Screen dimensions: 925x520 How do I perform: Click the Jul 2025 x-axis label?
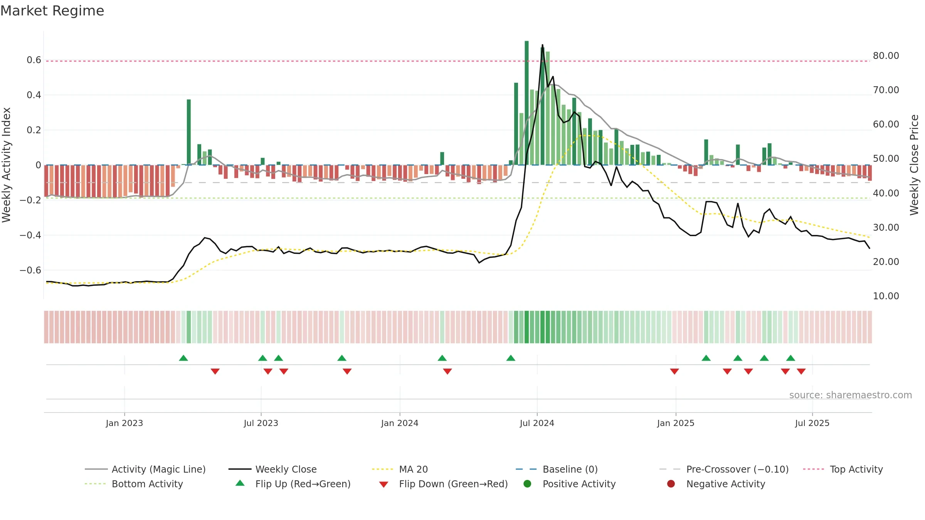812,423
